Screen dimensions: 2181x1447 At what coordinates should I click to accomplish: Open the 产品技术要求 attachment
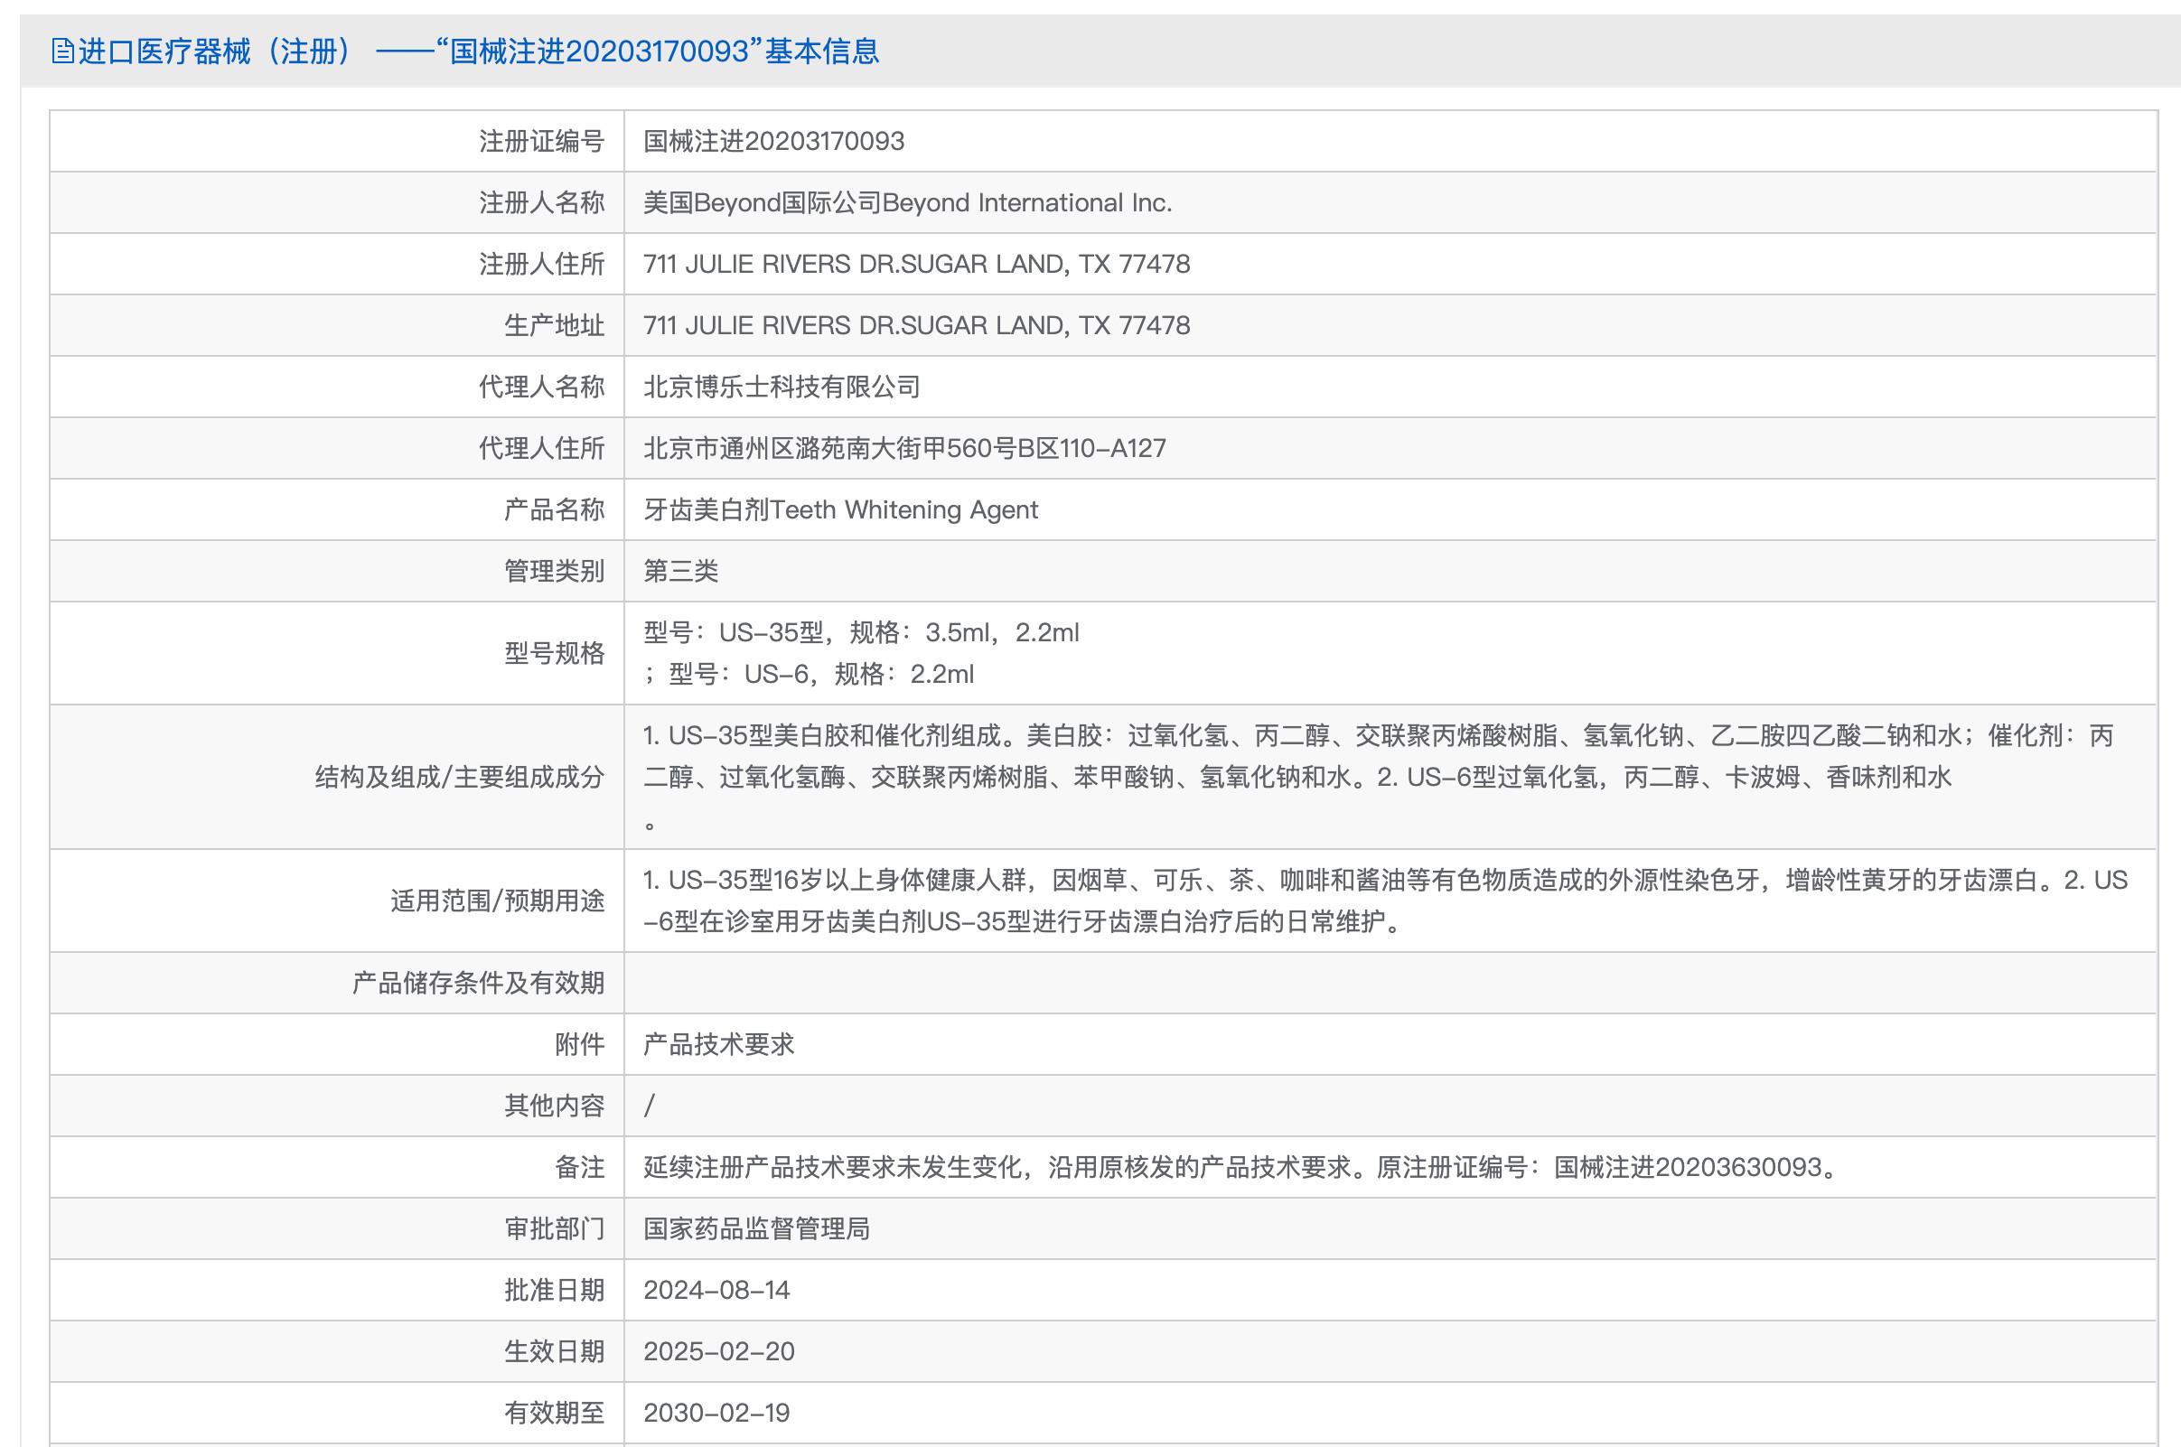(722, 1045)
